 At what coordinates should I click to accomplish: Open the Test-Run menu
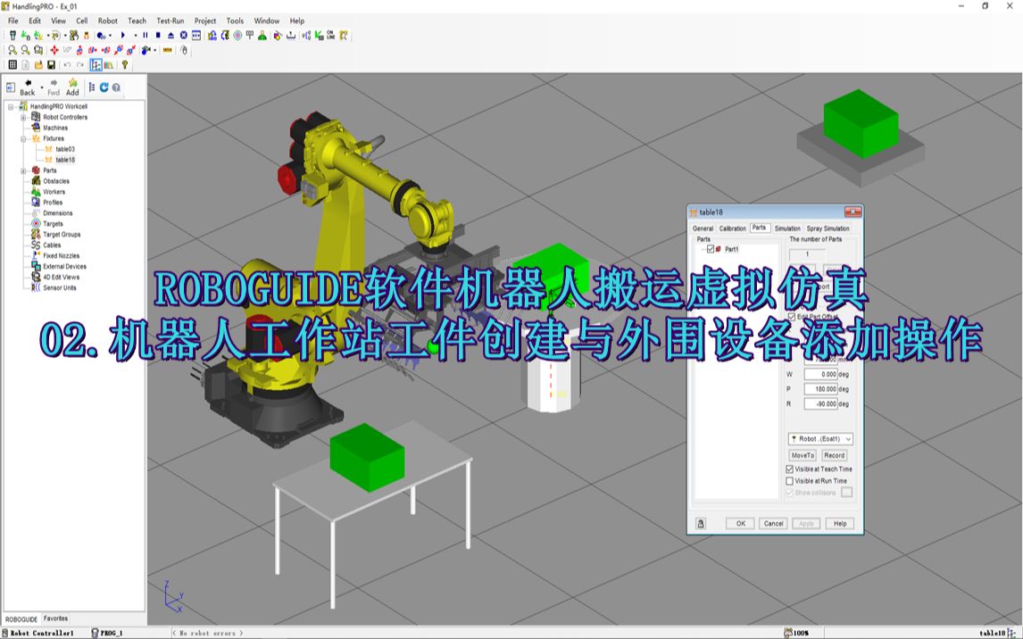click(170, 21)
